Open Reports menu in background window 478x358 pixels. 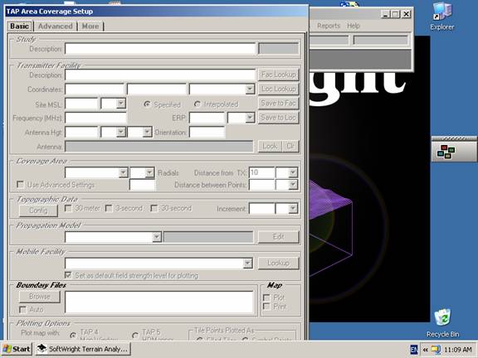pyautogui.click(x=329, y=26)
